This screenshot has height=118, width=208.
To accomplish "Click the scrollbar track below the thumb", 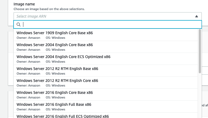I will click(x=200, y=95).
